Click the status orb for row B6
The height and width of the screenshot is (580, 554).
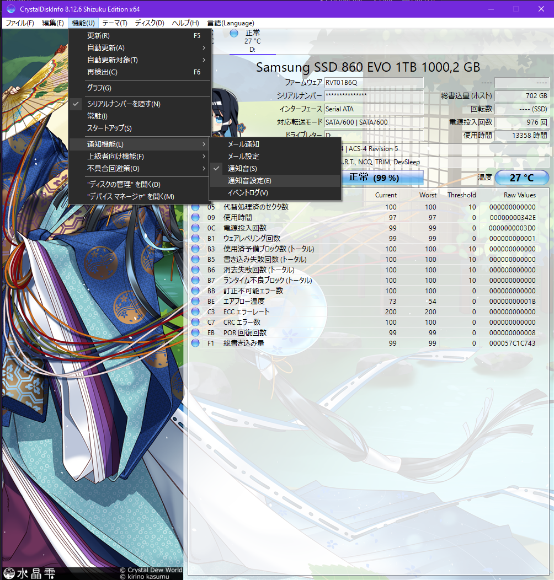click(x=195, y=270)
